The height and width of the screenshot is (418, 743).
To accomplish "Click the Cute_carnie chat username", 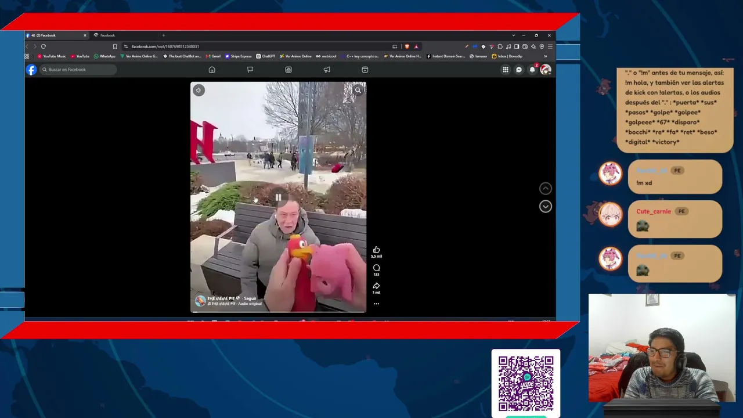I will point(653,211).
